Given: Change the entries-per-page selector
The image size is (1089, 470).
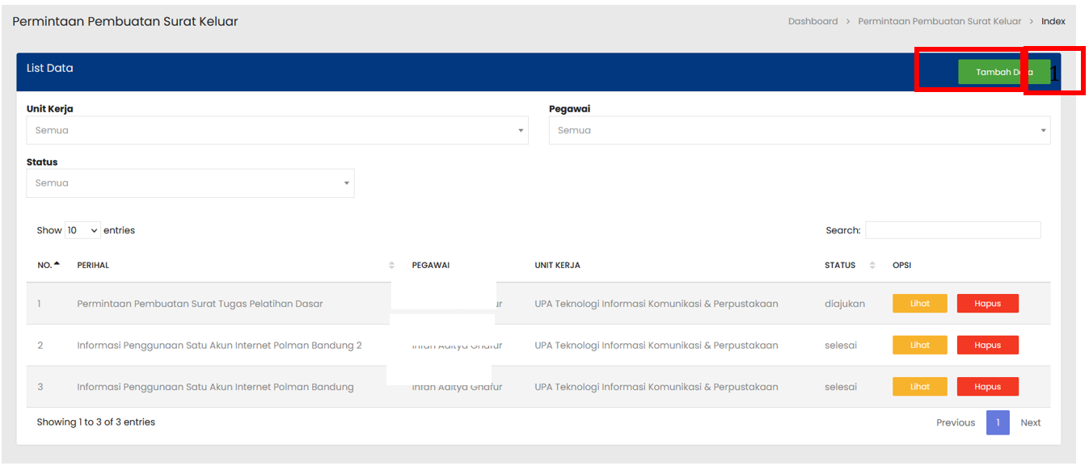Looking at the screenshot, I should (82, 230).
